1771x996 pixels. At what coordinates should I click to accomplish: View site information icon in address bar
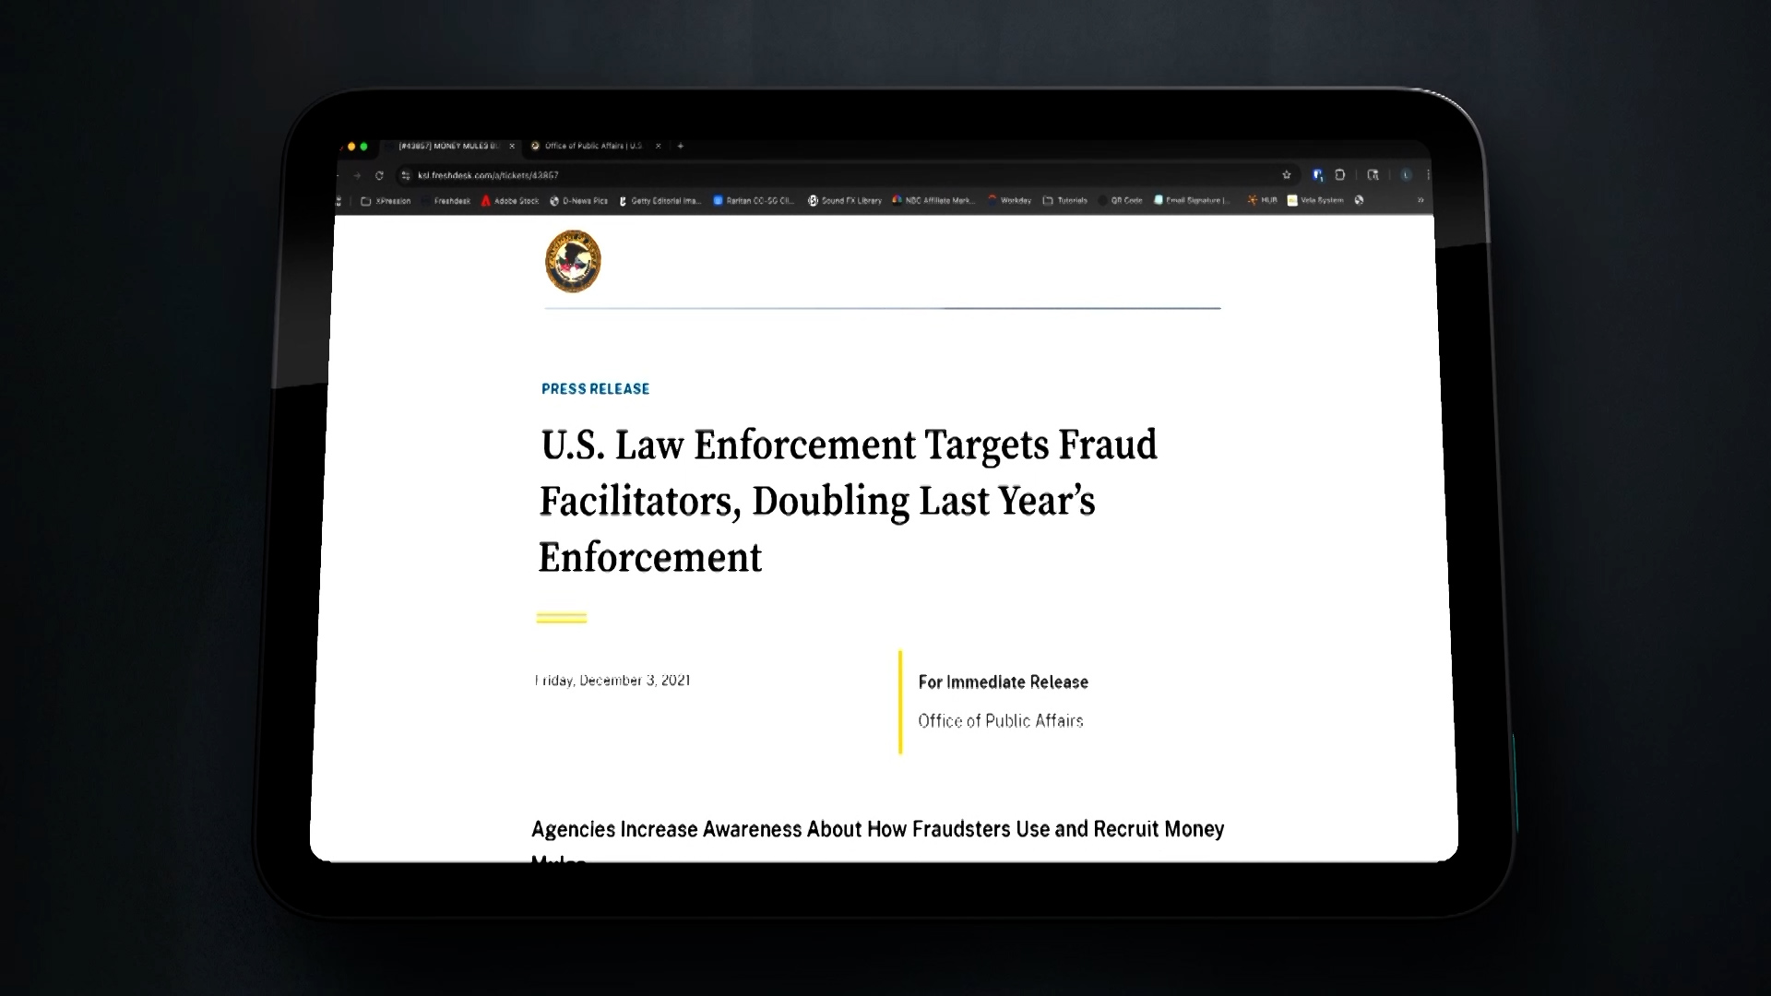pos(405,175)
